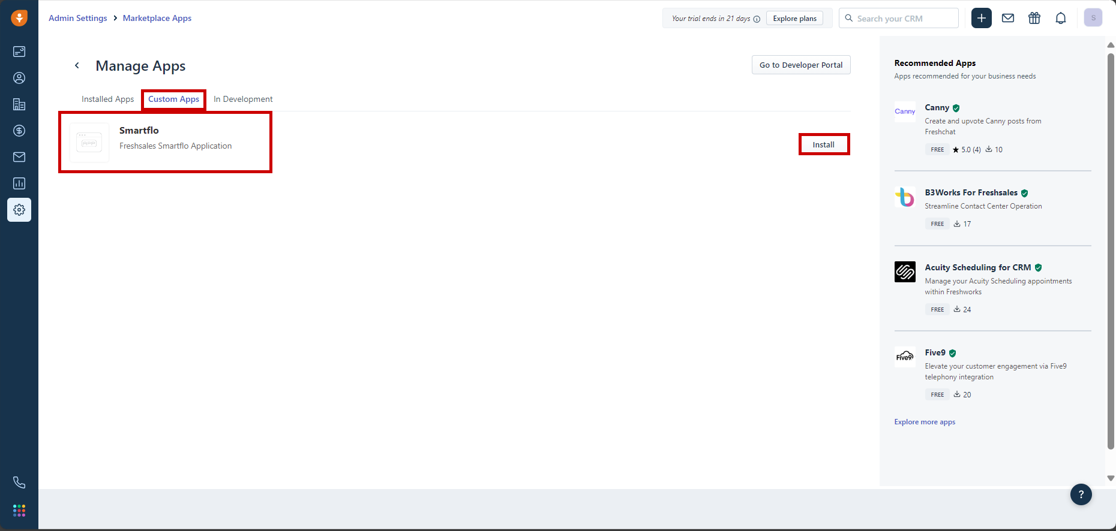Open the Acuity Scheduling for CRM title
Image resolution: width=1116 pixels, height=531 pixels.
click(978, 267)
